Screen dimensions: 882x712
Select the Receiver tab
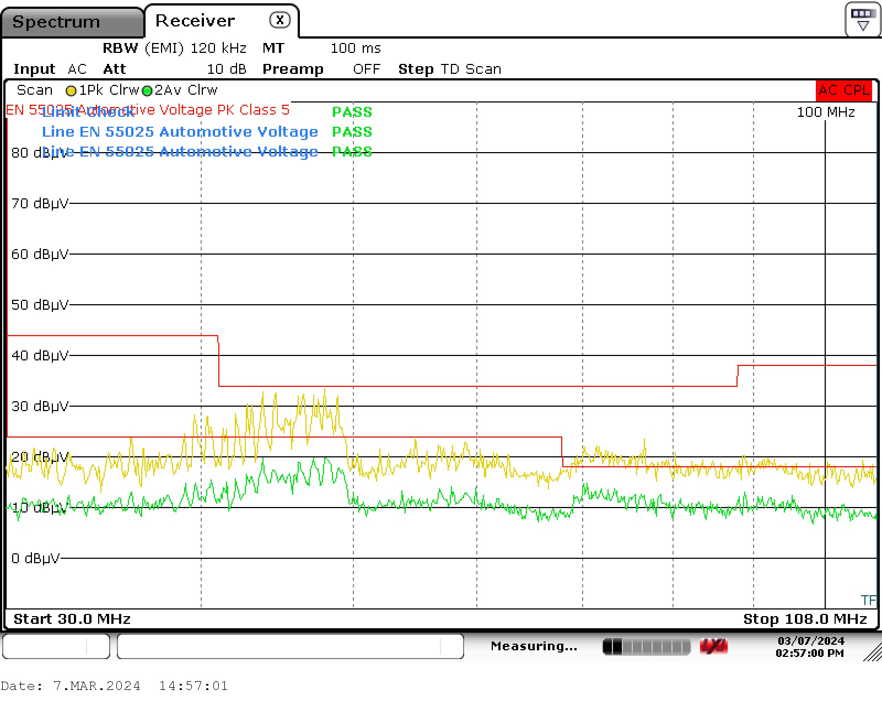tap(195, 21)
